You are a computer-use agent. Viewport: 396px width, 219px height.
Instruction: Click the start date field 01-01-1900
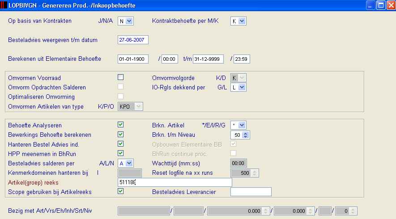point(133,59)
